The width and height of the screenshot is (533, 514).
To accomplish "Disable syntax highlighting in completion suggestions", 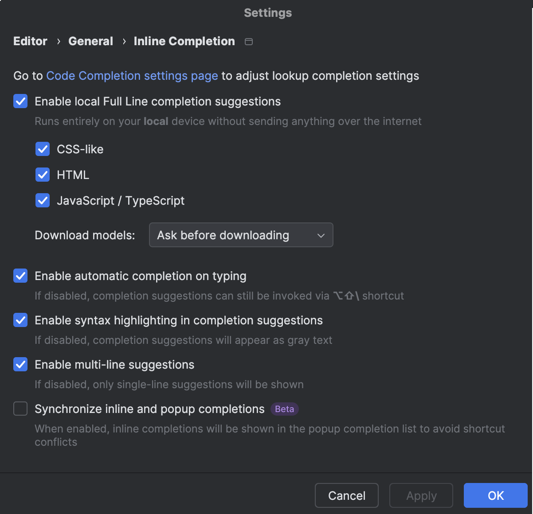I will point(20,320).
